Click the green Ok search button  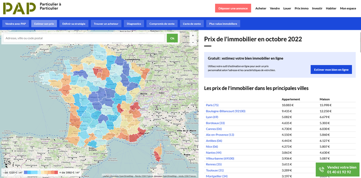tap(172, 38)
